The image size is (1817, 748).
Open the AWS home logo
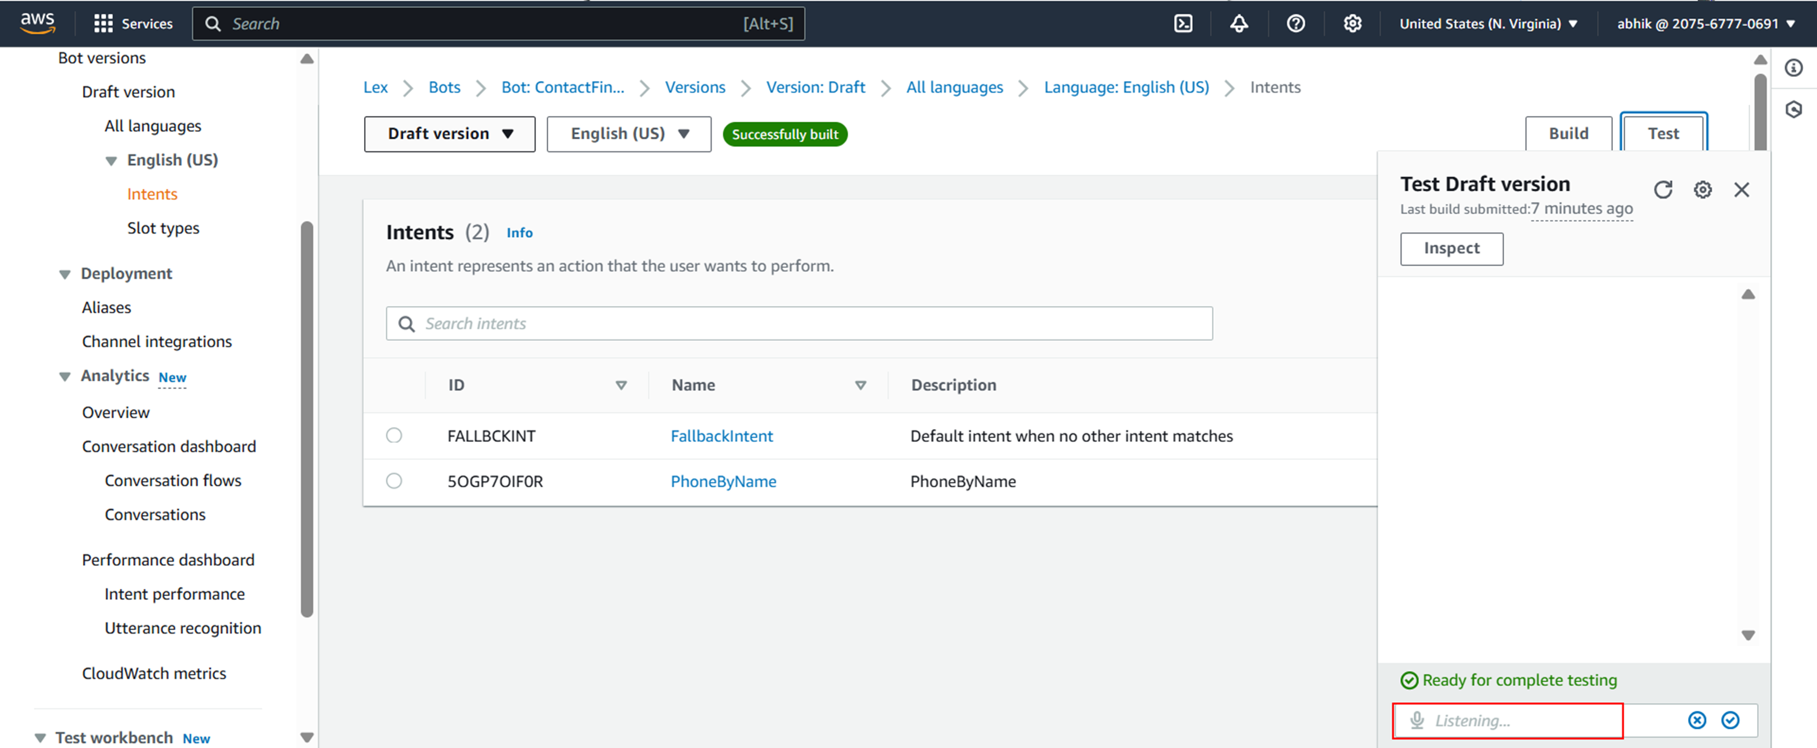click(x=38, y=22)
